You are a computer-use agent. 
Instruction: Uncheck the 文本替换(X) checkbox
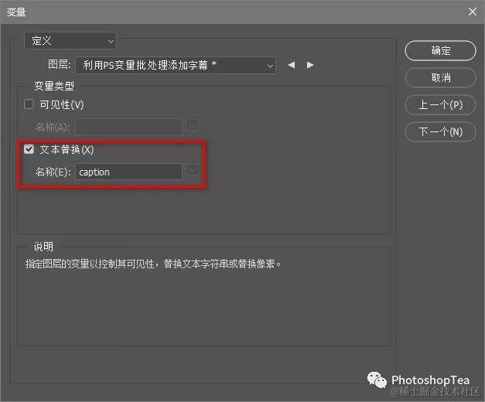[29, 149]
